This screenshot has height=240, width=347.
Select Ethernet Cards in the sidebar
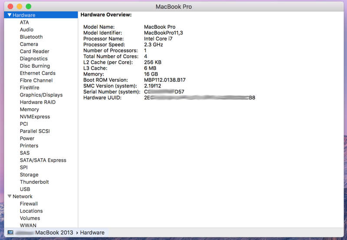[38, 73]
